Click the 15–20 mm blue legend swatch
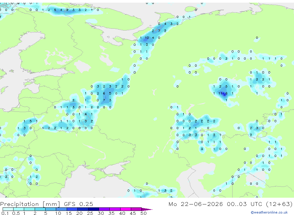This screenshot has height=215, width=294. (x=72, y=209)
